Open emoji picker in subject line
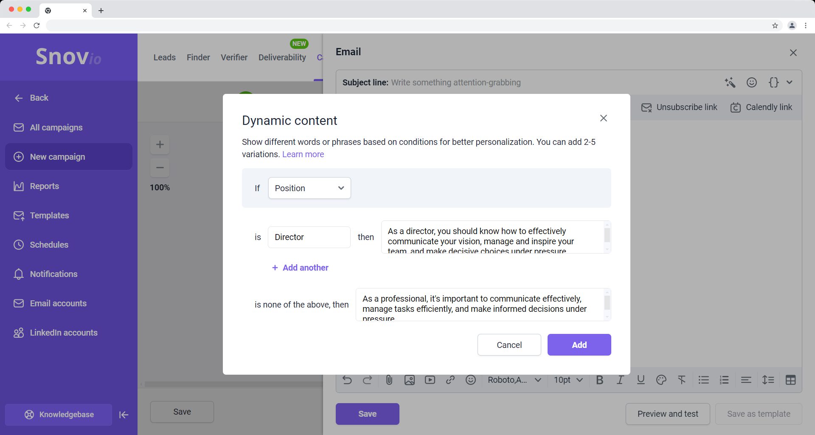 tap(751, 82)
